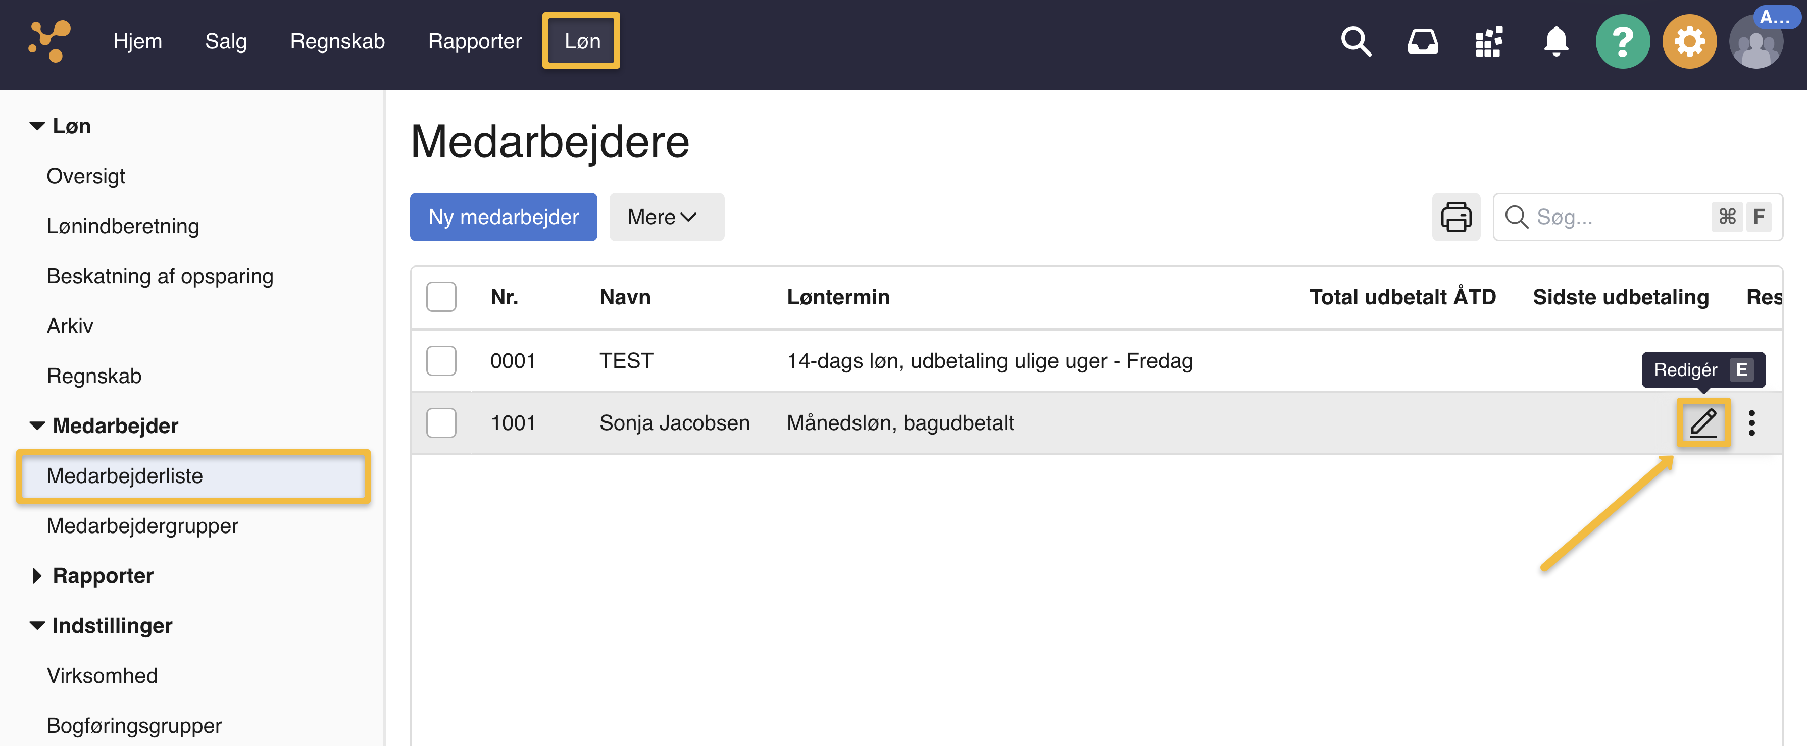This screenshot has width=1807, height=746.
Task: Go to the Salg top menu
Action: click(226, 41)
